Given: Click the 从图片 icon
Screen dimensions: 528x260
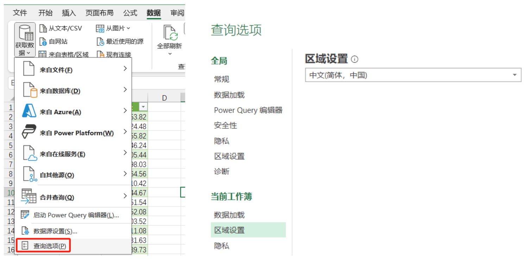Looking at the screenshot, I should click(100, 28).
